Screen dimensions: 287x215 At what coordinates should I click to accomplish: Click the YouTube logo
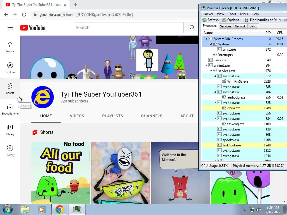click(x=33, y=28)
